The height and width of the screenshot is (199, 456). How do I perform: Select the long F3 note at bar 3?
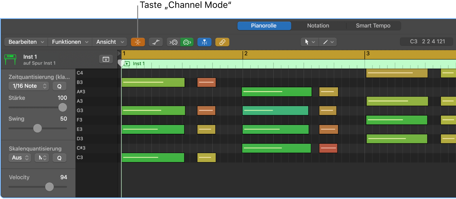pyautogui.click(x=397, y=120)
